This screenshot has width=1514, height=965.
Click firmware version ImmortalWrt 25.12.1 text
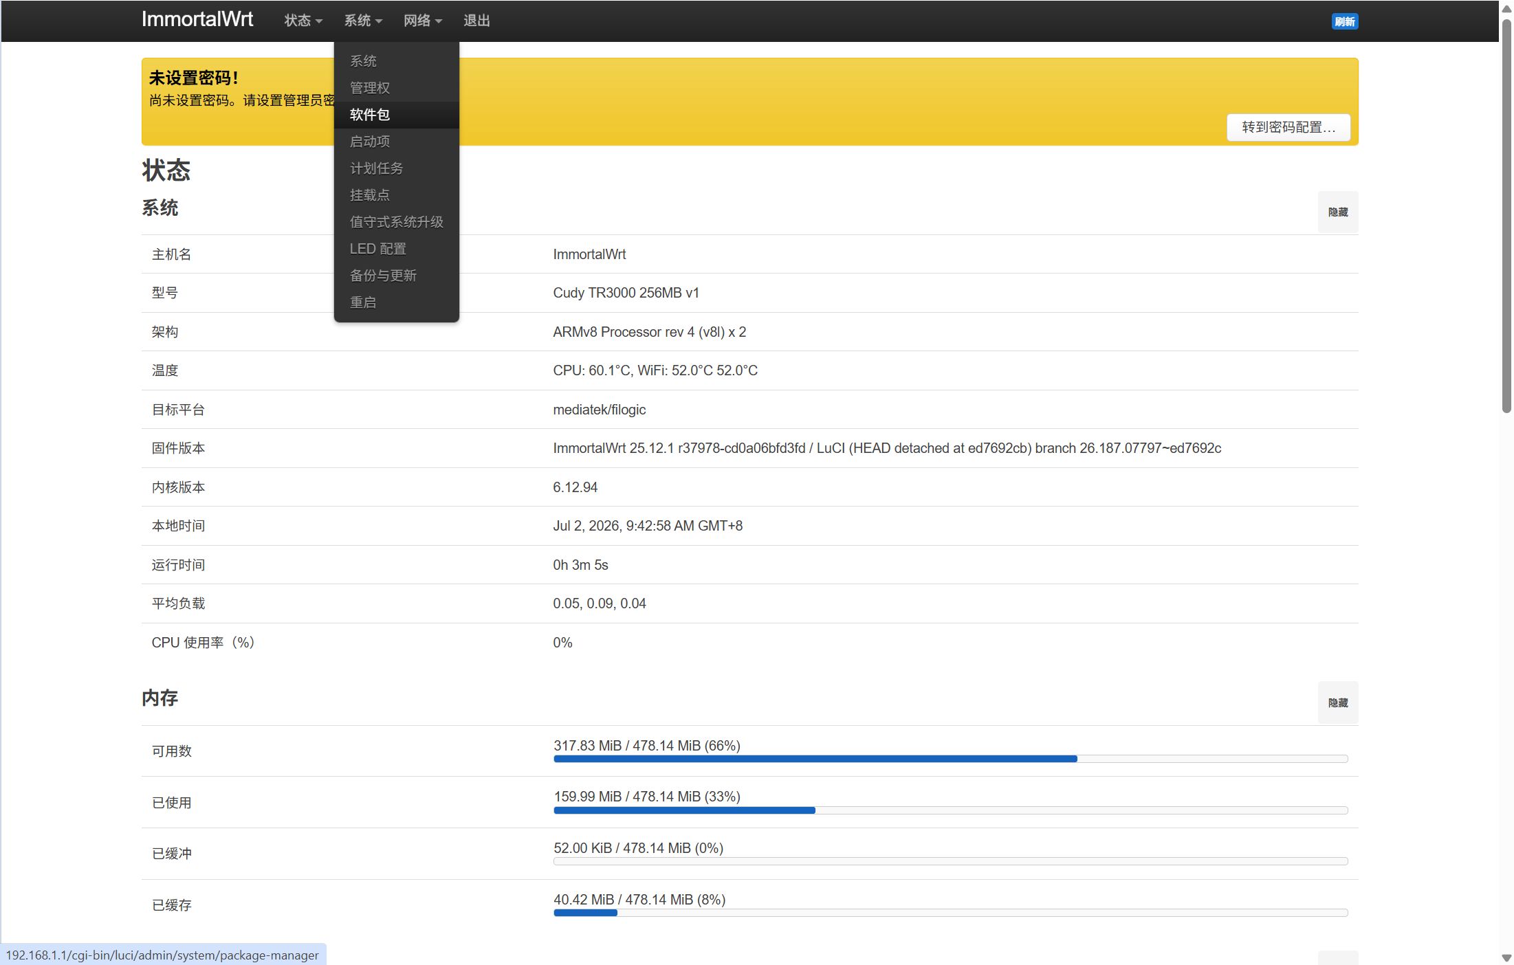point(887,448)
